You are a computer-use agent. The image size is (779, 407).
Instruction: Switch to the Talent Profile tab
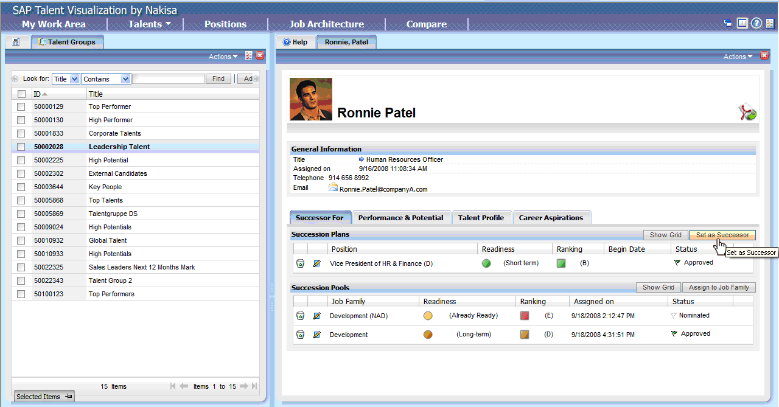(x=481, y=218)
